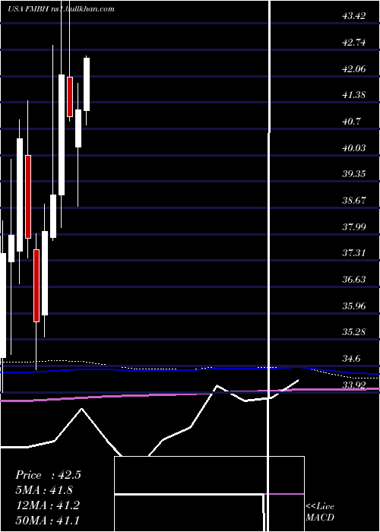Click the 50MA : 41.1 readout
Screen dimensions: 380x532
[47, 520]
